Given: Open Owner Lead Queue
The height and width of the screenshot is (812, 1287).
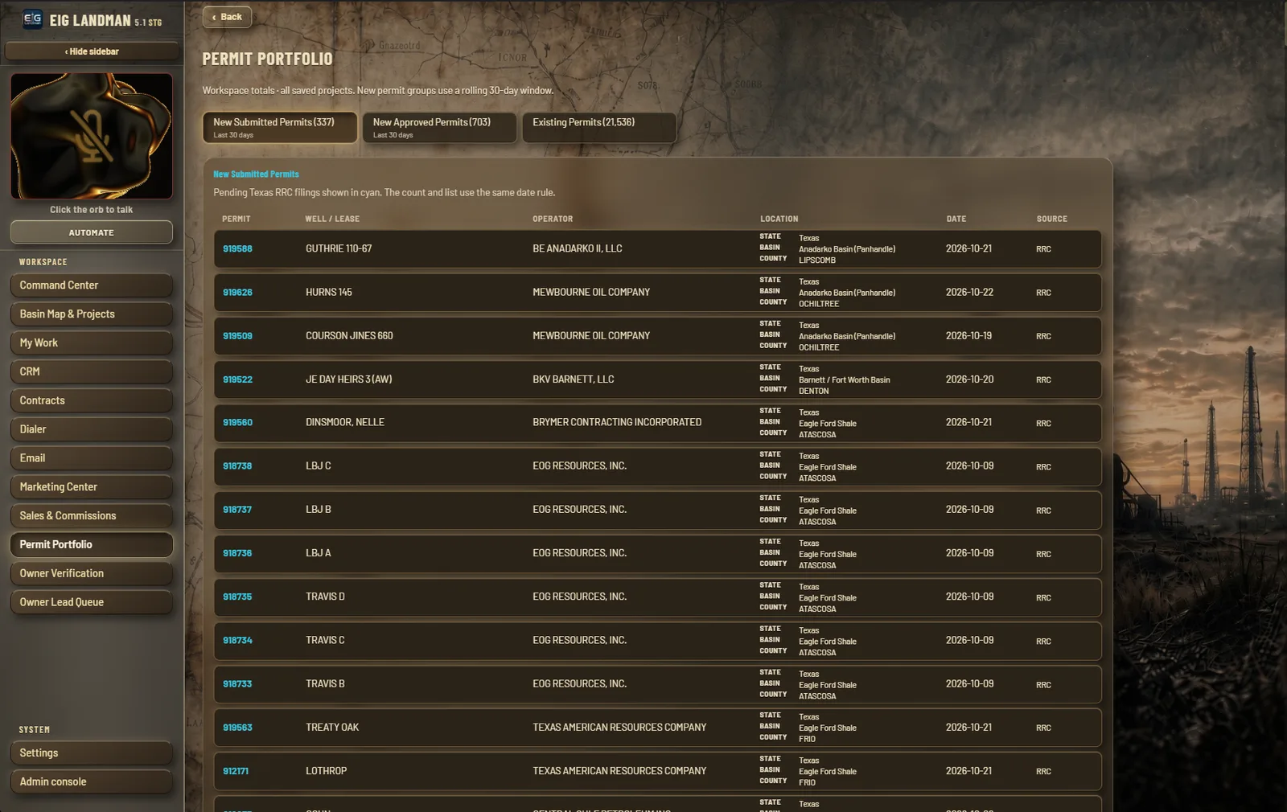Looking at the screenshot, I should (92, 602).
